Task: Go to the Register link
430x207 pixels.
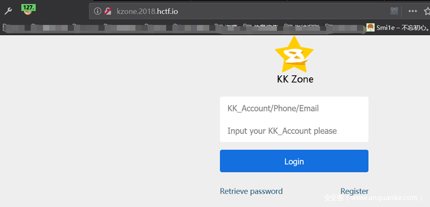Action: [x=354, y=191]
